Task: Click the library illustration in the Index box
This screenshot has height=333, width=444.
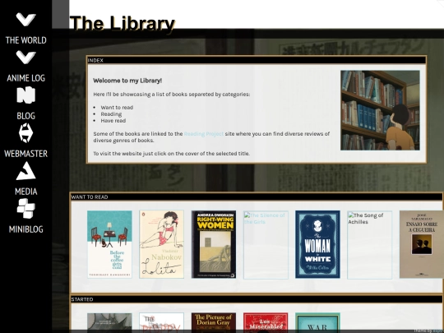Action: pos(380,110)
